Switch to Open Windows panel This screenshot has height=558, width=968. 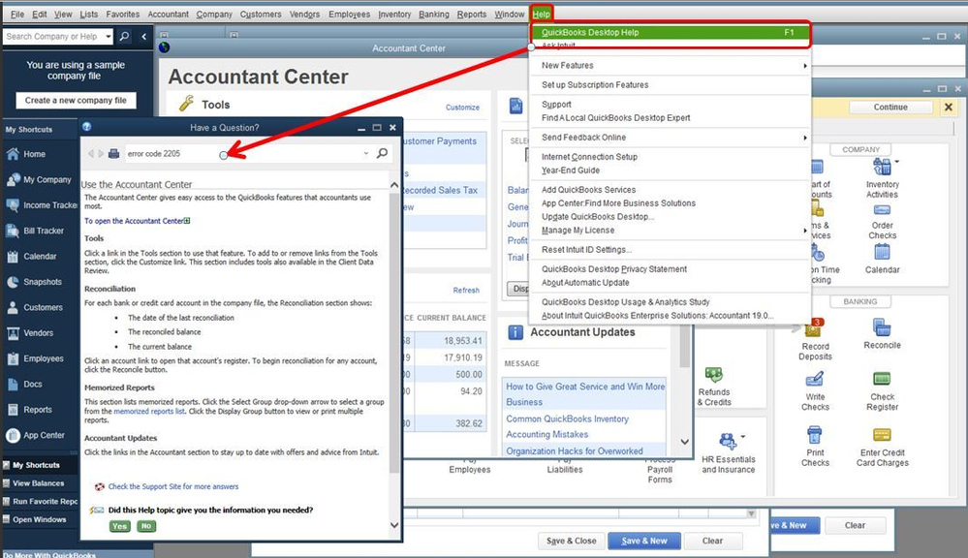tap(40, 519)
